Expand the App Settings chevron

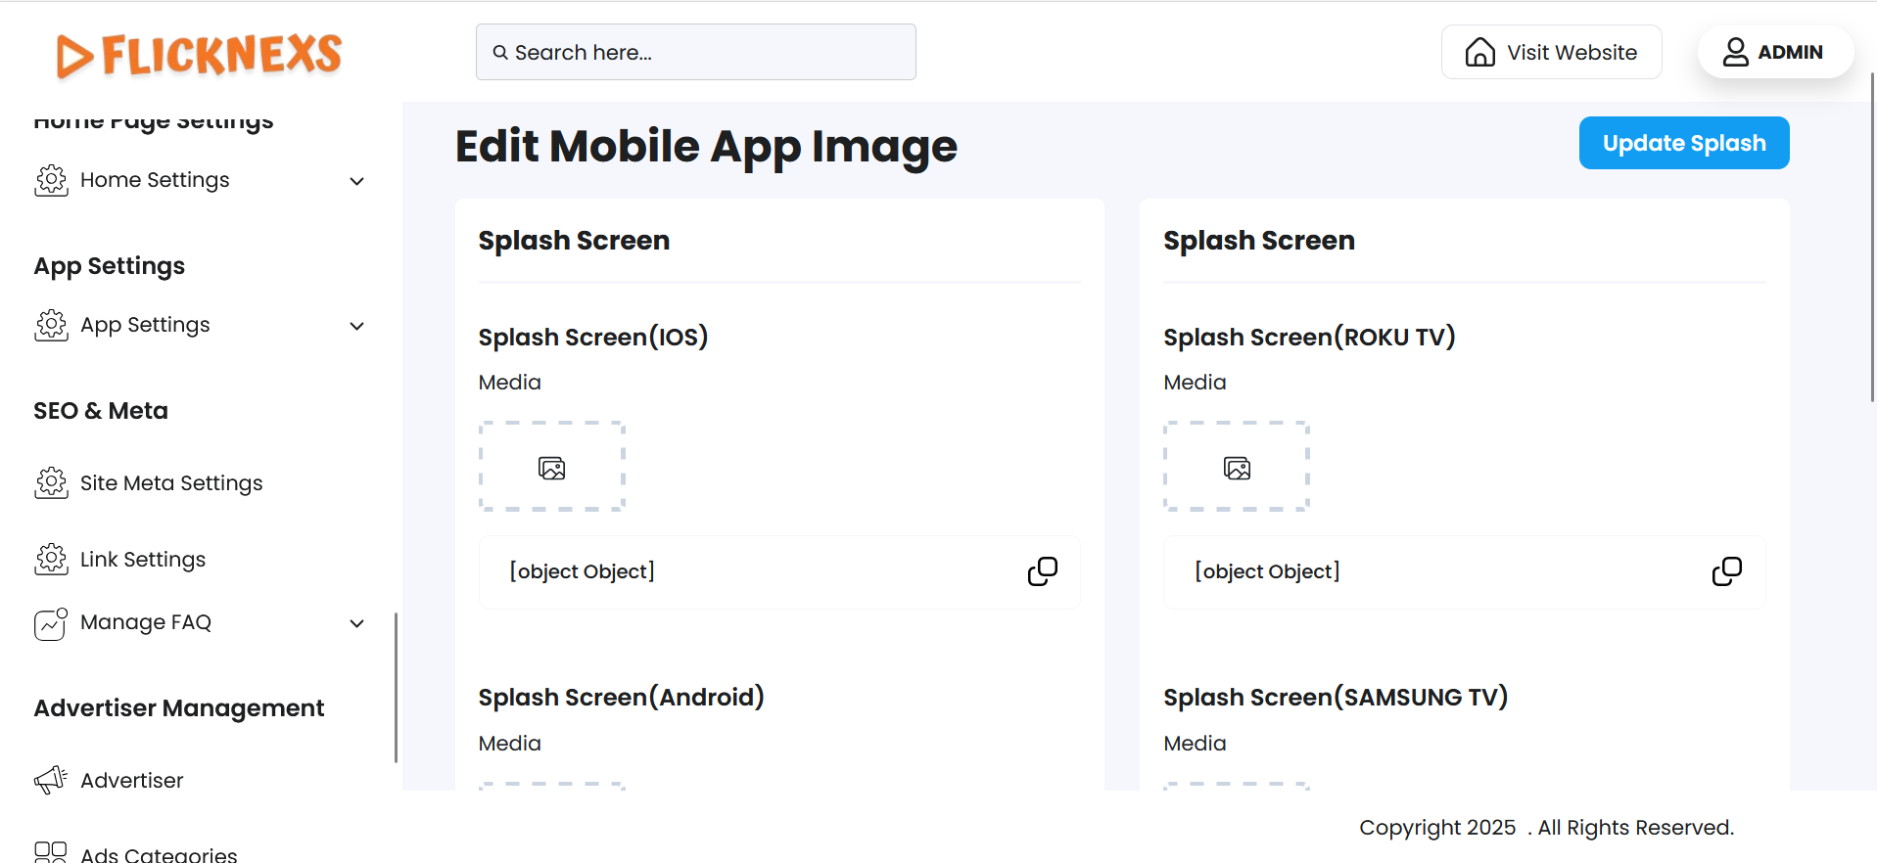[357, 326]
